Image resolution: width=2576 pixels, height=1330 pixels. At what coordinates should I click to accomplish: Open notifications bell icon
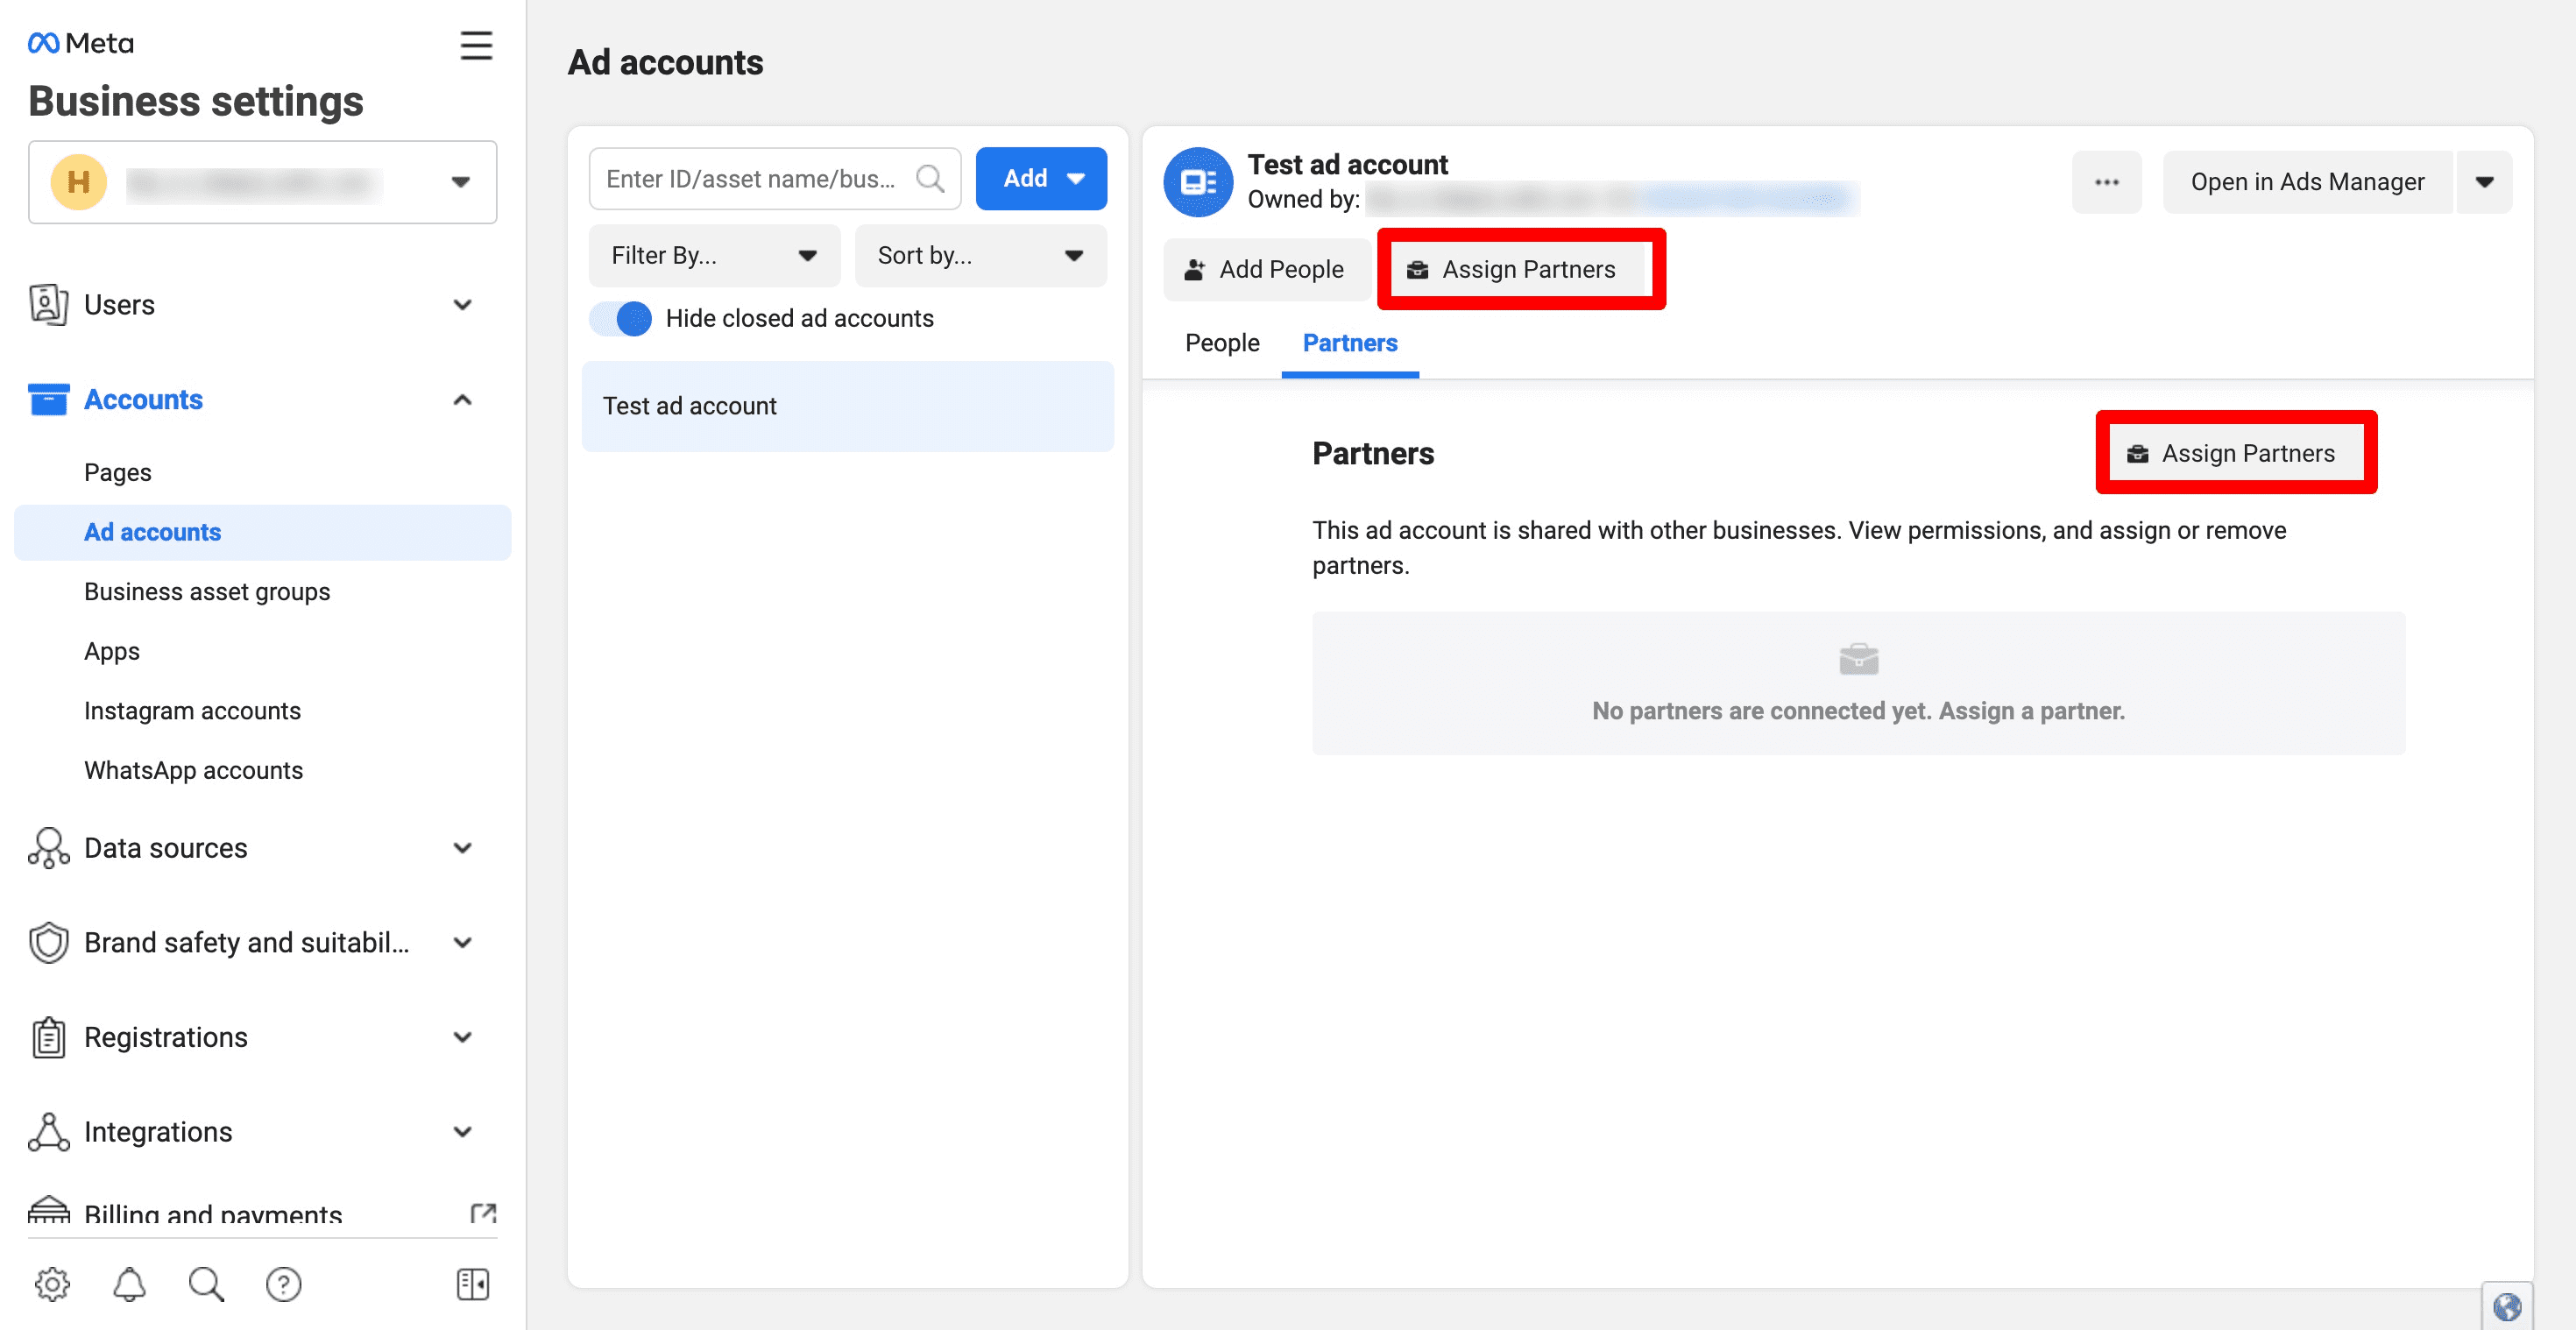(x=129, y=1283)
